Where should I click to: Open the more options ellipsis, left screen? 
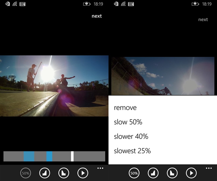(100, 168)
